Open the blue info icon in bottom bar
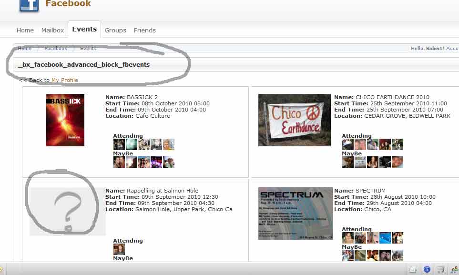 pyautogui.click(x=427, y=269)
